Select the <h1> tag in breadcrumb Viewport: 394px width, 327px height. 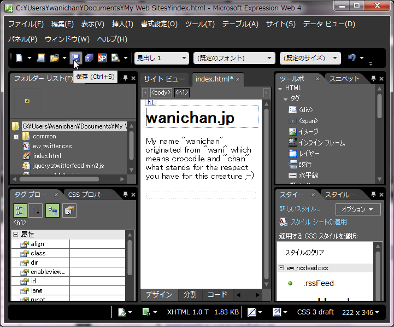point(181,92)
